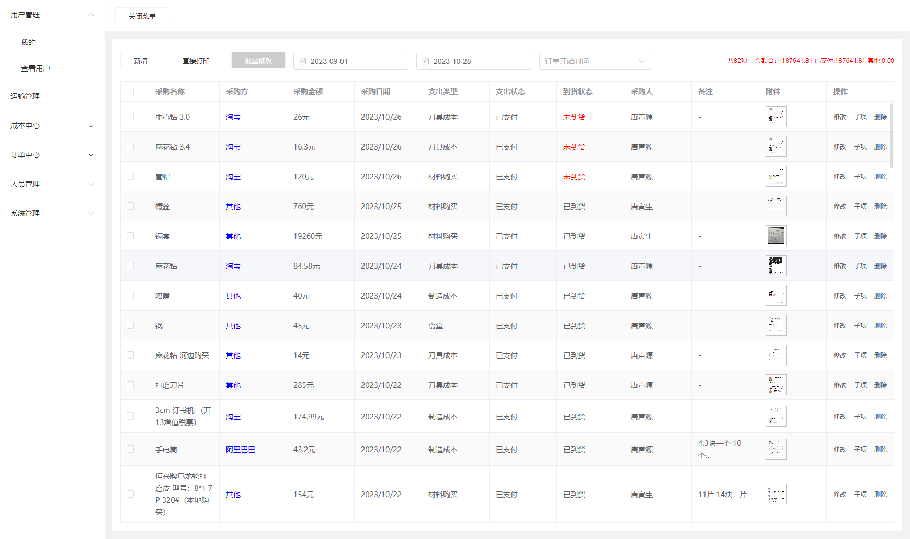
Task: Expand the 订单中心 sidebar menu
Action: coord(52,155)
